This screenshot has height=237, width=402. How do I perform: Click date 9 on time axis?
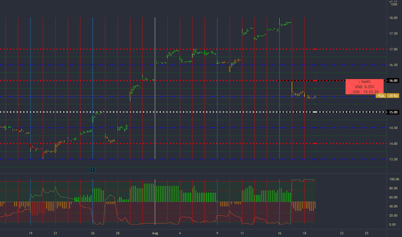tap(217, 234)
